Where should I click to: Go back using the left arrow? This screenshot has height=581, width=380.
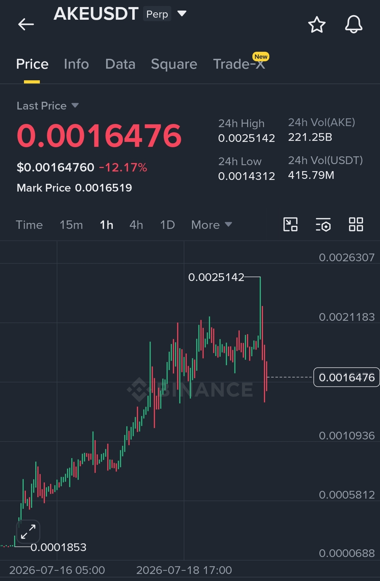point(26,24)
